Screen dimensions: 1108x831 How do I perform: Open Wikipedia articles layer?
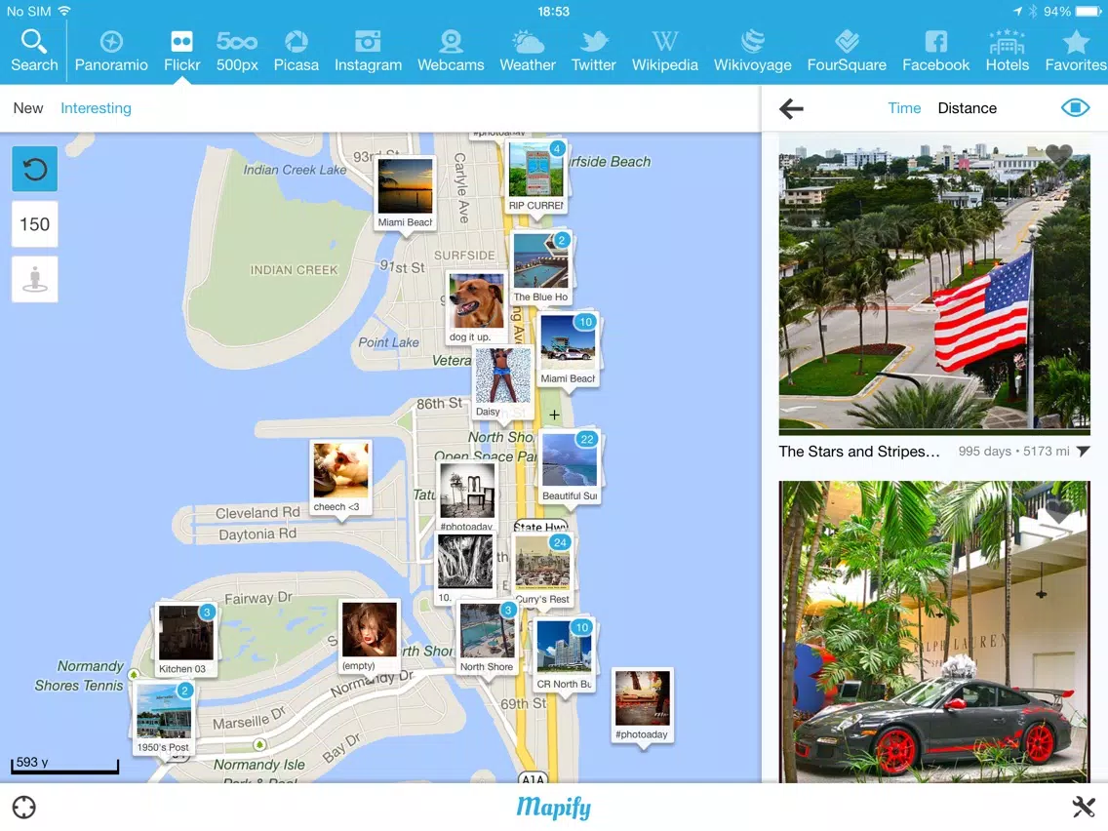[x=664, y=51]
